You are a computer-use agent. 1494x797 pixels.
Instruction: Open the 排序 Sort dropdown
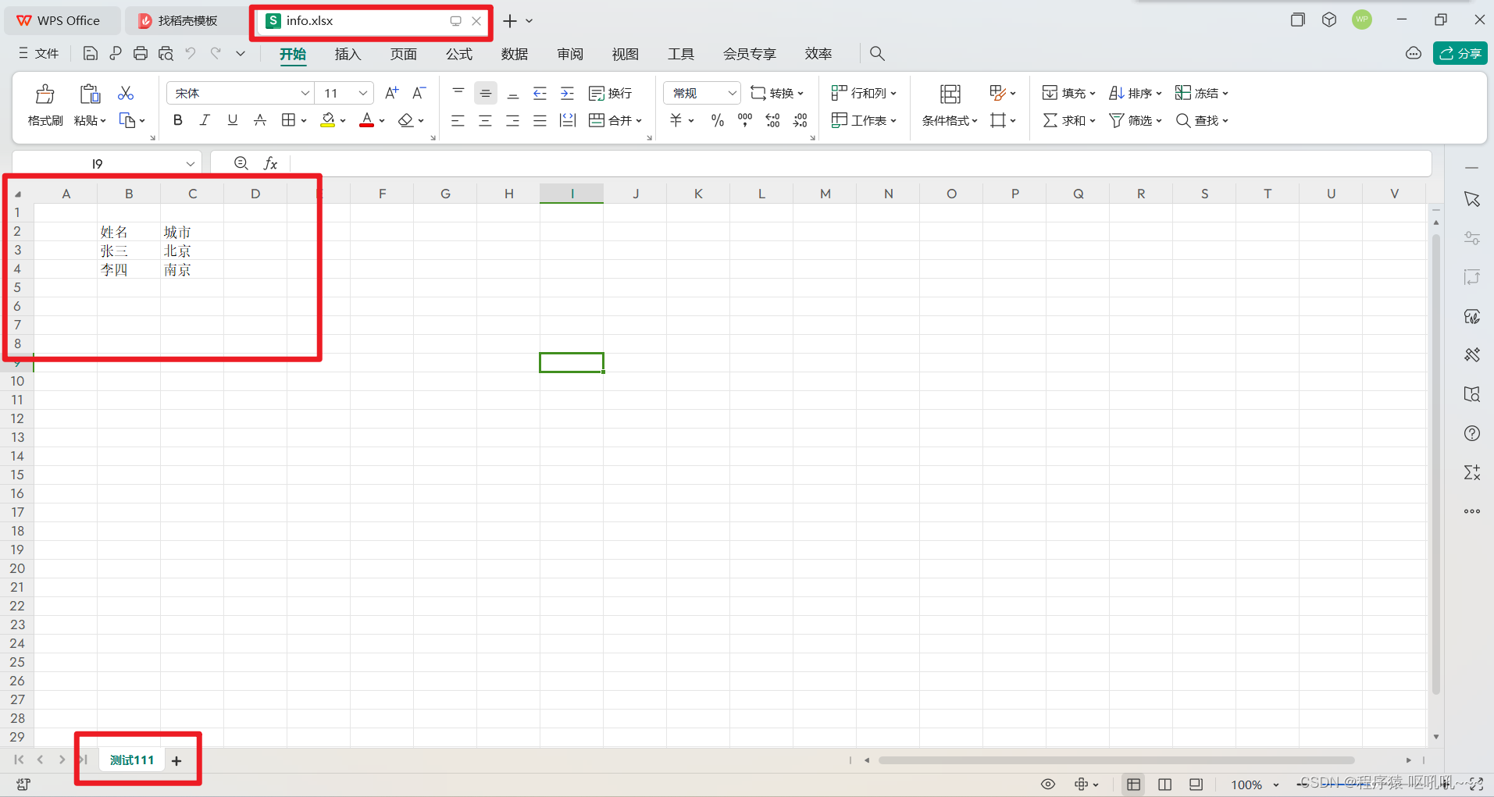pos(1136,93)
